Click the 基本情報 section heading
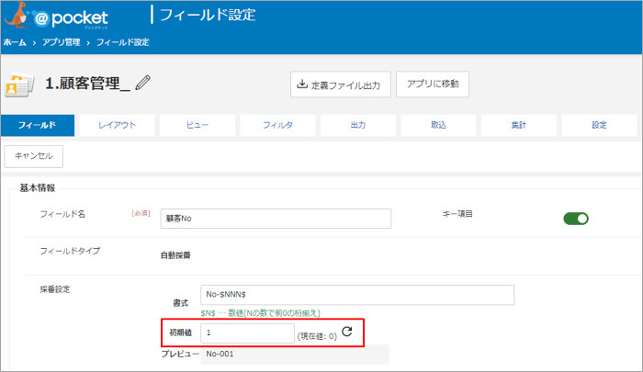Viewport: 643px width, 372px height. pos(38,188)
